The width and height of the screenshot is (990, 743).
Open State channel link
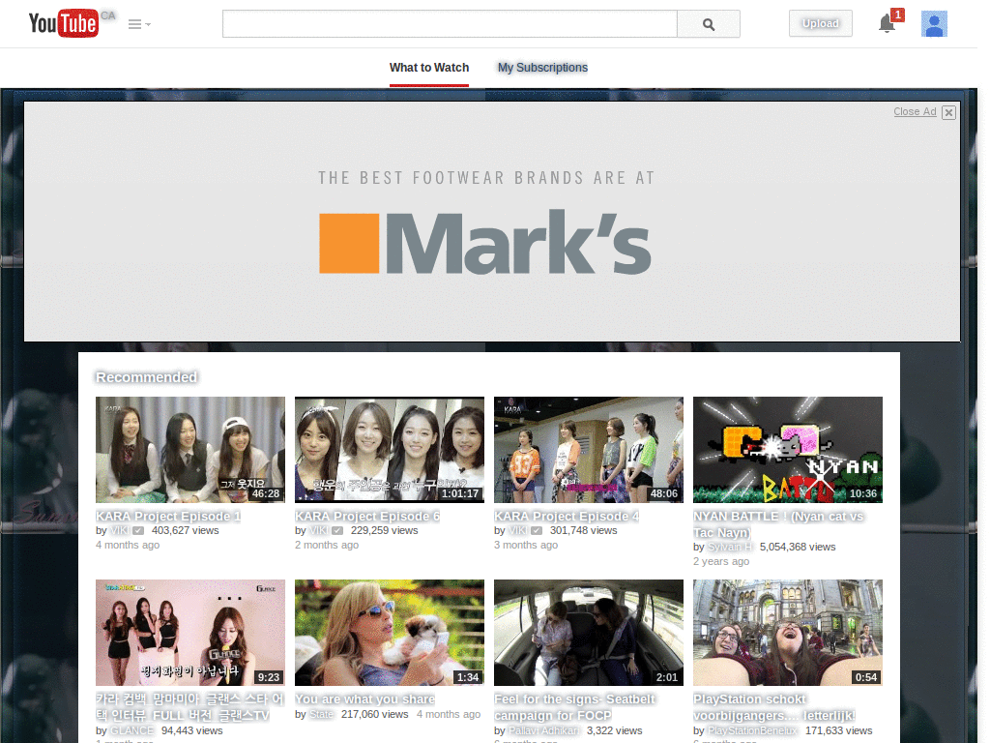point(321,714)
